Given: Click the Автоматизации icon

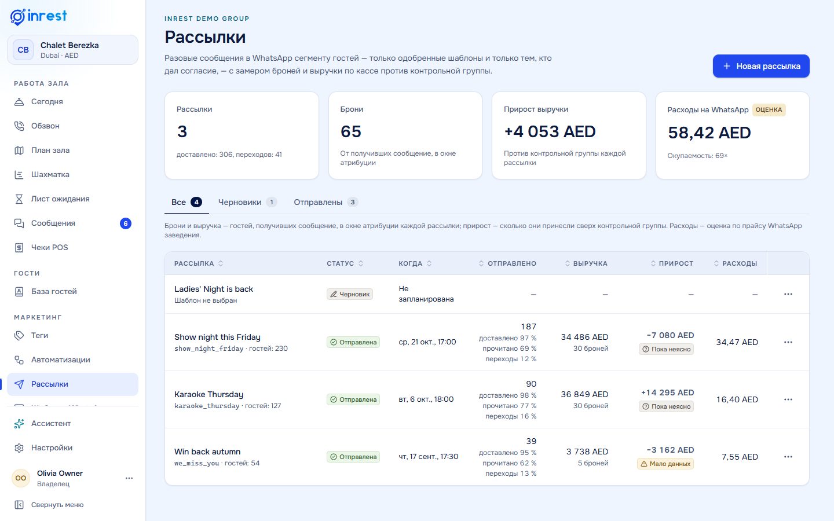Looking at the screenshot, I should coord(19,360).
